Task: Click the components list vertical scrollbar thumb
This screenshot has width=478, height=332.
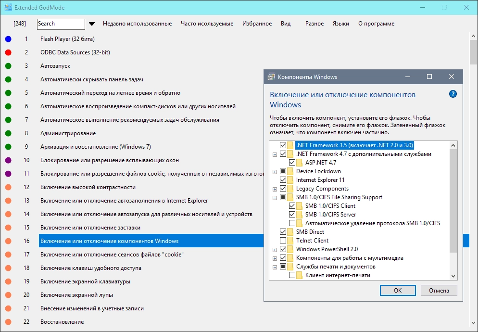Action: tap(453, 201)
